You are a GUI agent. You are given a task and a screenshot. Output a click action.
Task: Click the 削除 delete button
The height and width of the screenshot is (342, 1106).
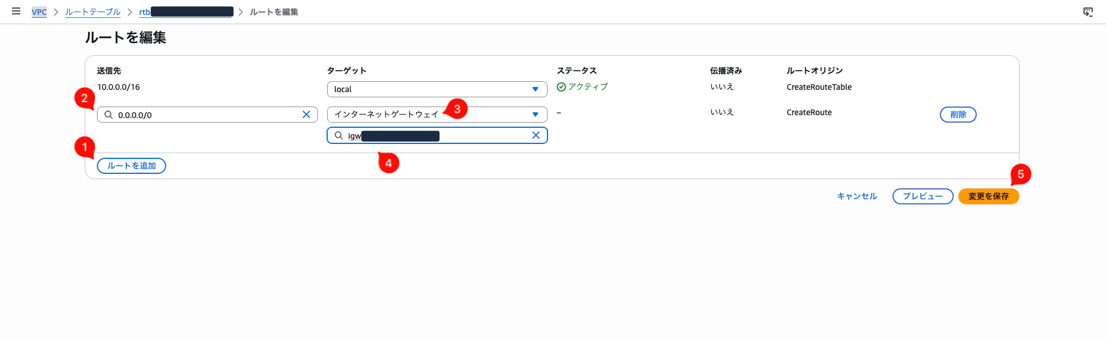point(957,115)
